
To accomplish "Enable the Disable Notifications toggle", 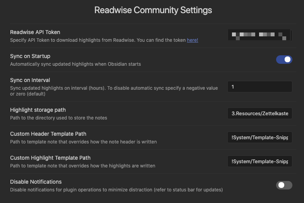I will tap(284, 185).
